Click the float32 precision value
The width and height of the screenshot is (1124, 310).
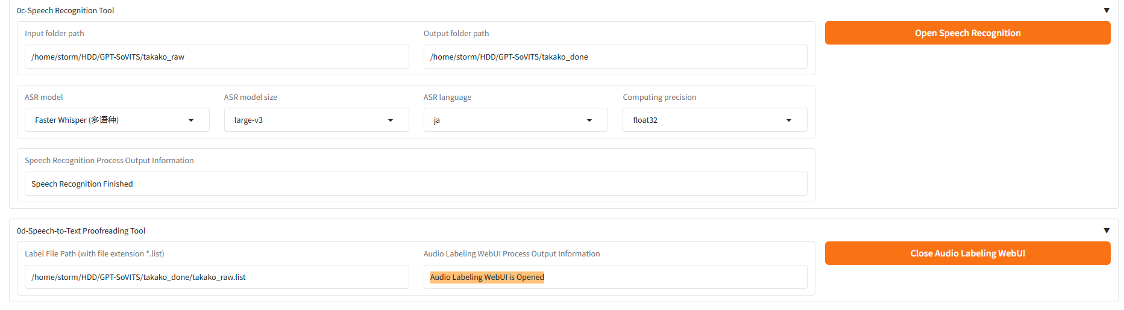click(x=645, y=120)
